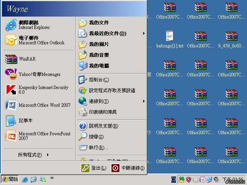The height and width of the screenshot is (185, 247).
Task: Open WinRAR from the Start menu
Action: coord(39,59)
